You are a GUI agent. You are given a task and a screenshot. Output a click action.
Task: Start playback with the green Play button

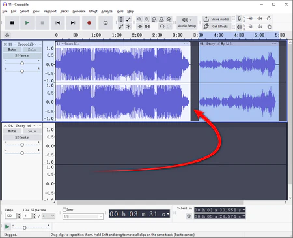point(27,23)
